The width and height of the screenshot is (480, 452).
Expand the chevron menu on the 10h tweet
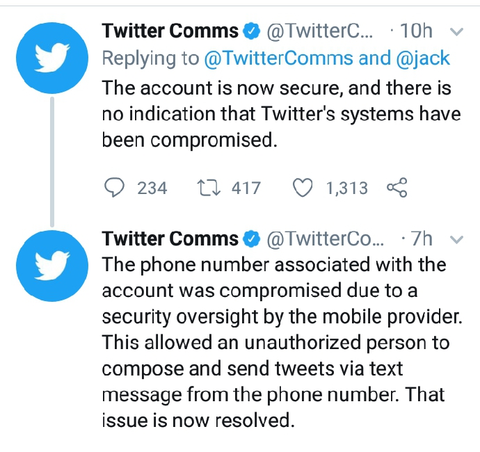(x=456, y=31)
